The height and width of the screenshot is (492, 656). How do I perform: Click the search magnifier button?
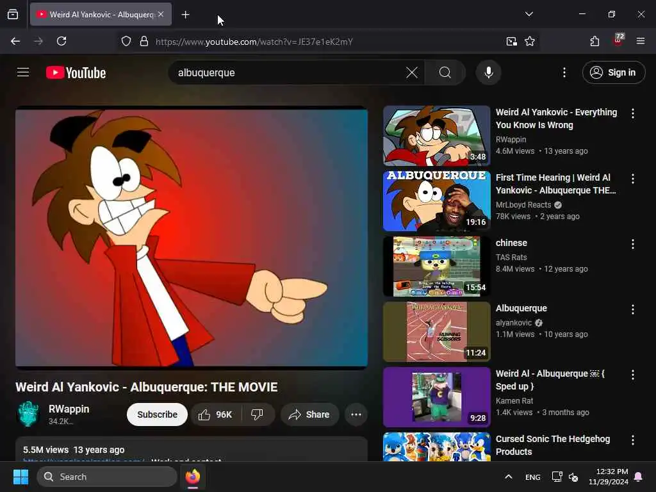(x=445, y=72)
